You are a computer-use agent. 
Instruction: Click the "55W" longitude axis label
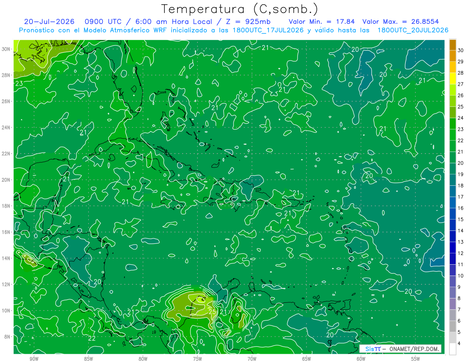pyautogui.click(x=416, y=359)
